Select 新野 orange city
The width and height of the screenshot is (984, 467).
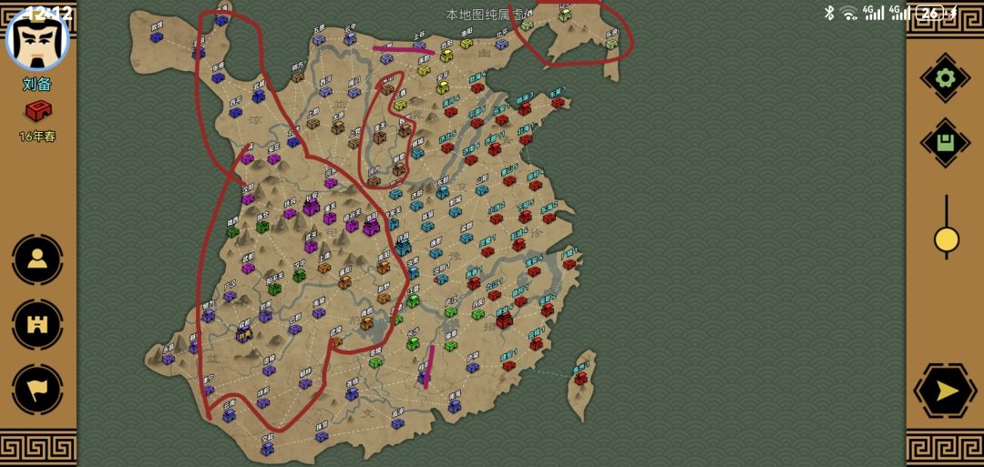click(x=384, y=298)
